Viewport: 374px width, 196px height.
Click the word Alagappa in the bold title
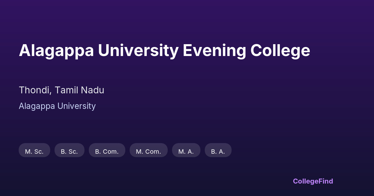[x=56, y=50]
